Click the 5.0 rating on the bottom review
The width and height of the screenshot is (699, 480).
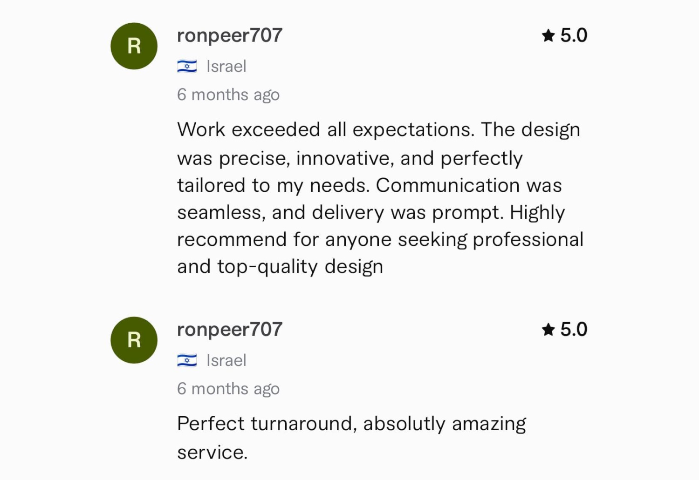[574, 330]
